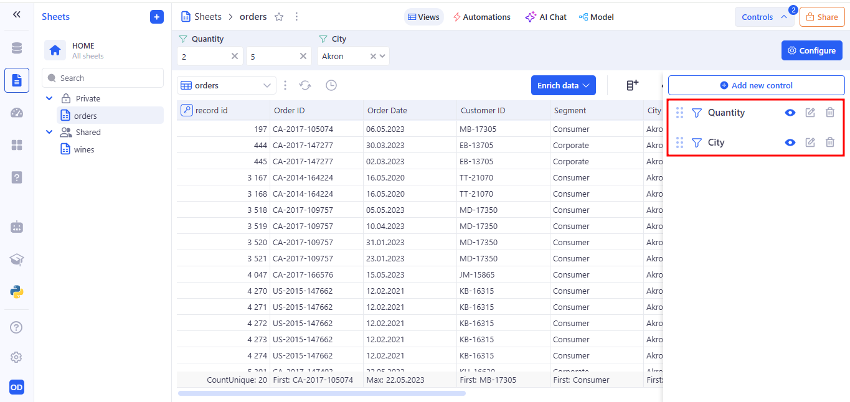Open the database icon in left sidebar

coord(17,48)
